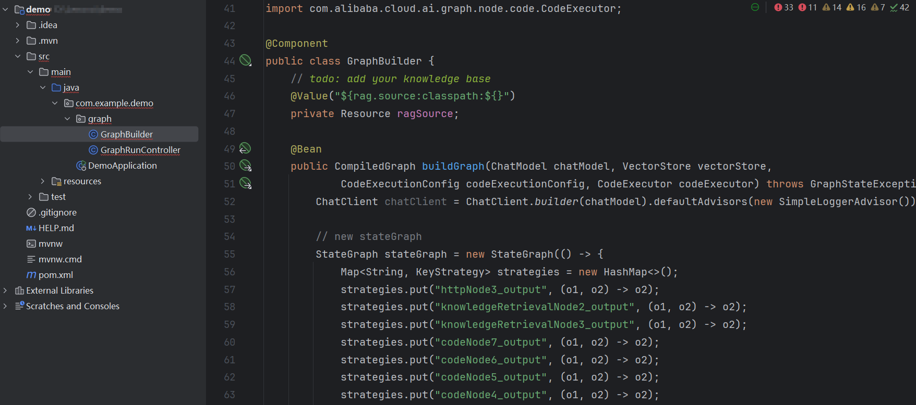Collapse the graph package chevron

(x=68, y=119)
